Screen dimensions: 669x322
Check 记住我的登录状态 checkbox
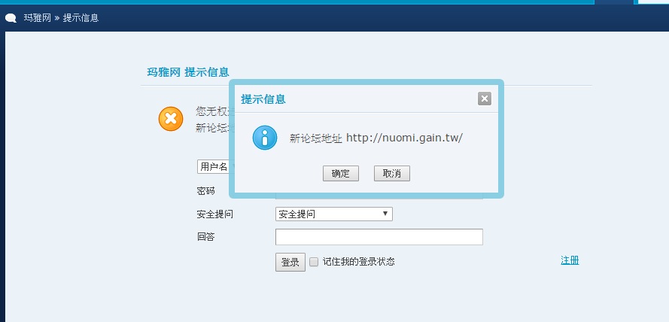click(314, 262)
